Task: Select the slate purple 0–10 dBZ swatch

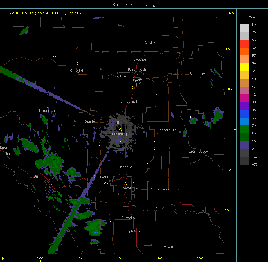Action: click(x=244, y=145)
